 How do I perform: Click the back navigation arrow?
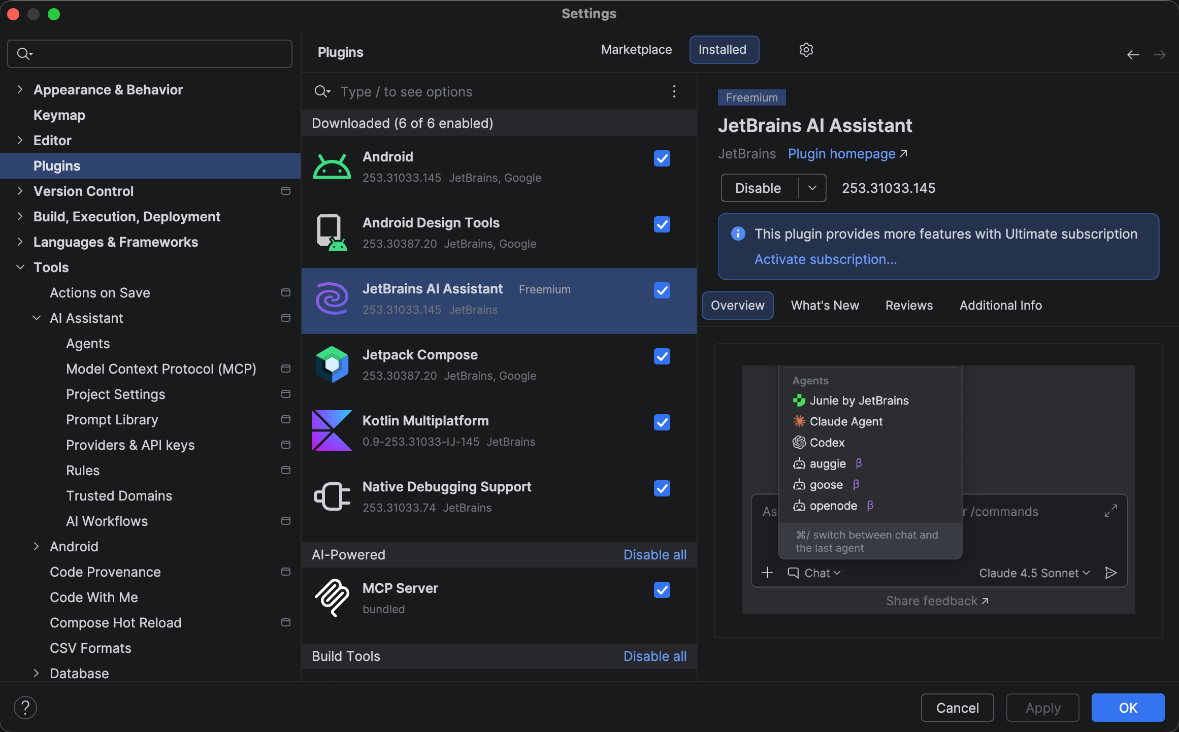1133,55
